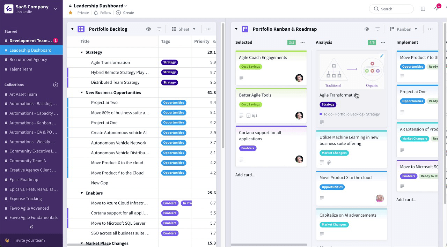This screenshot has width=447, height=247.
Task: Click the Agile Transformation card cover image
Action: (351, 71)
